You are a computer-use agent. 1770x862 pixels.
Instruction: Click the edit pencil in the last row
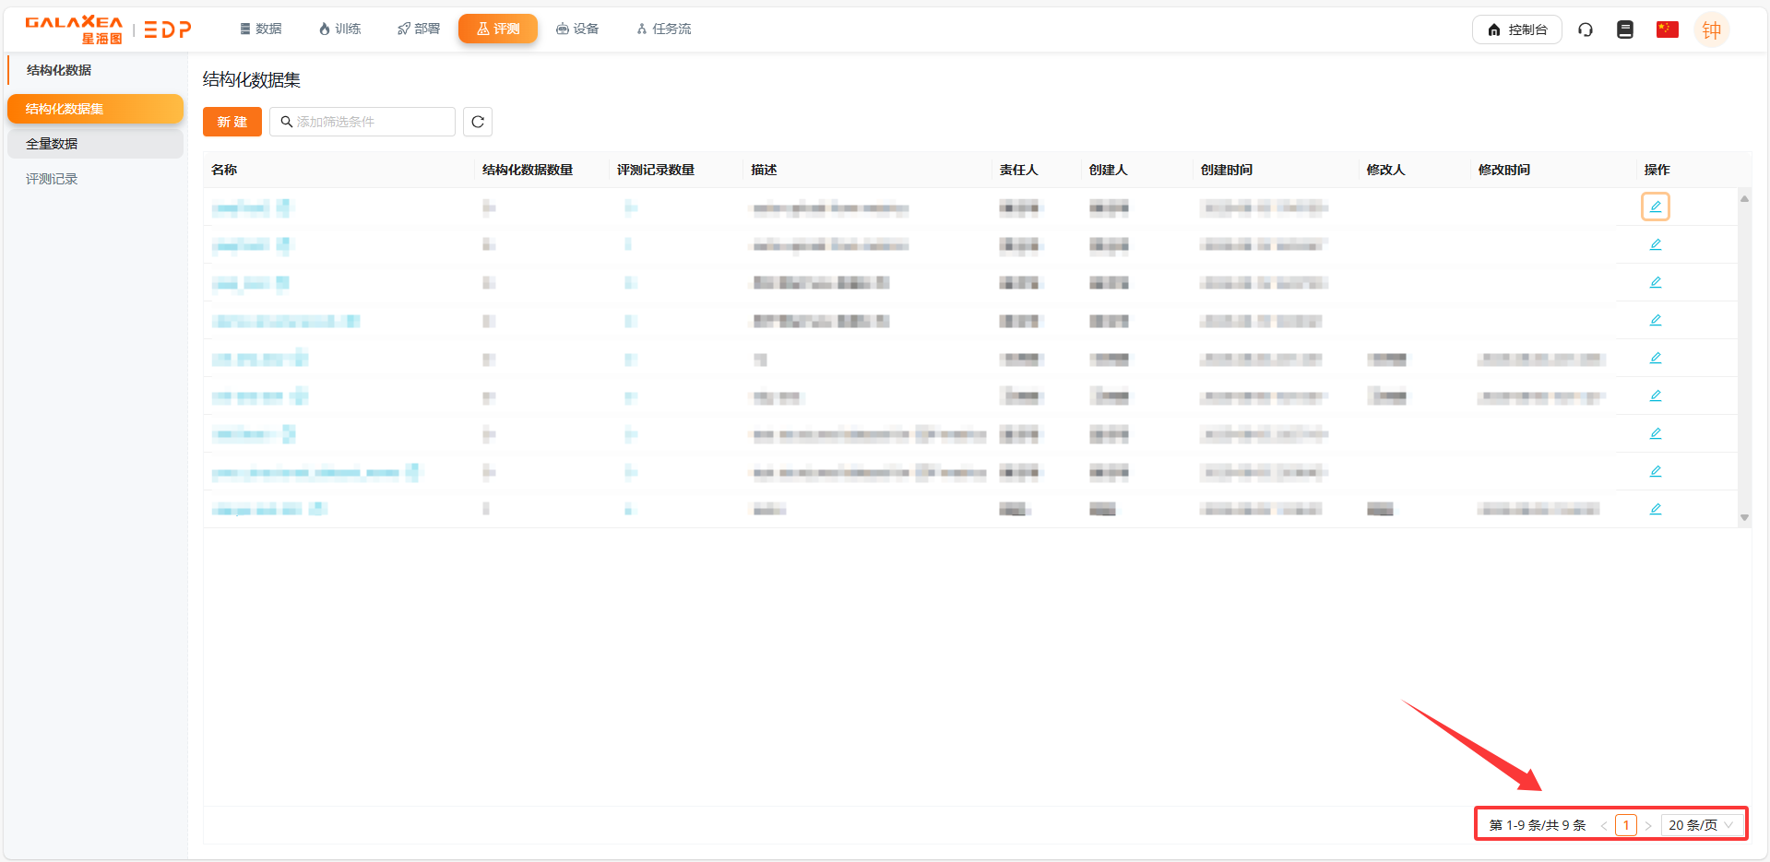(x=1656, y=509)
